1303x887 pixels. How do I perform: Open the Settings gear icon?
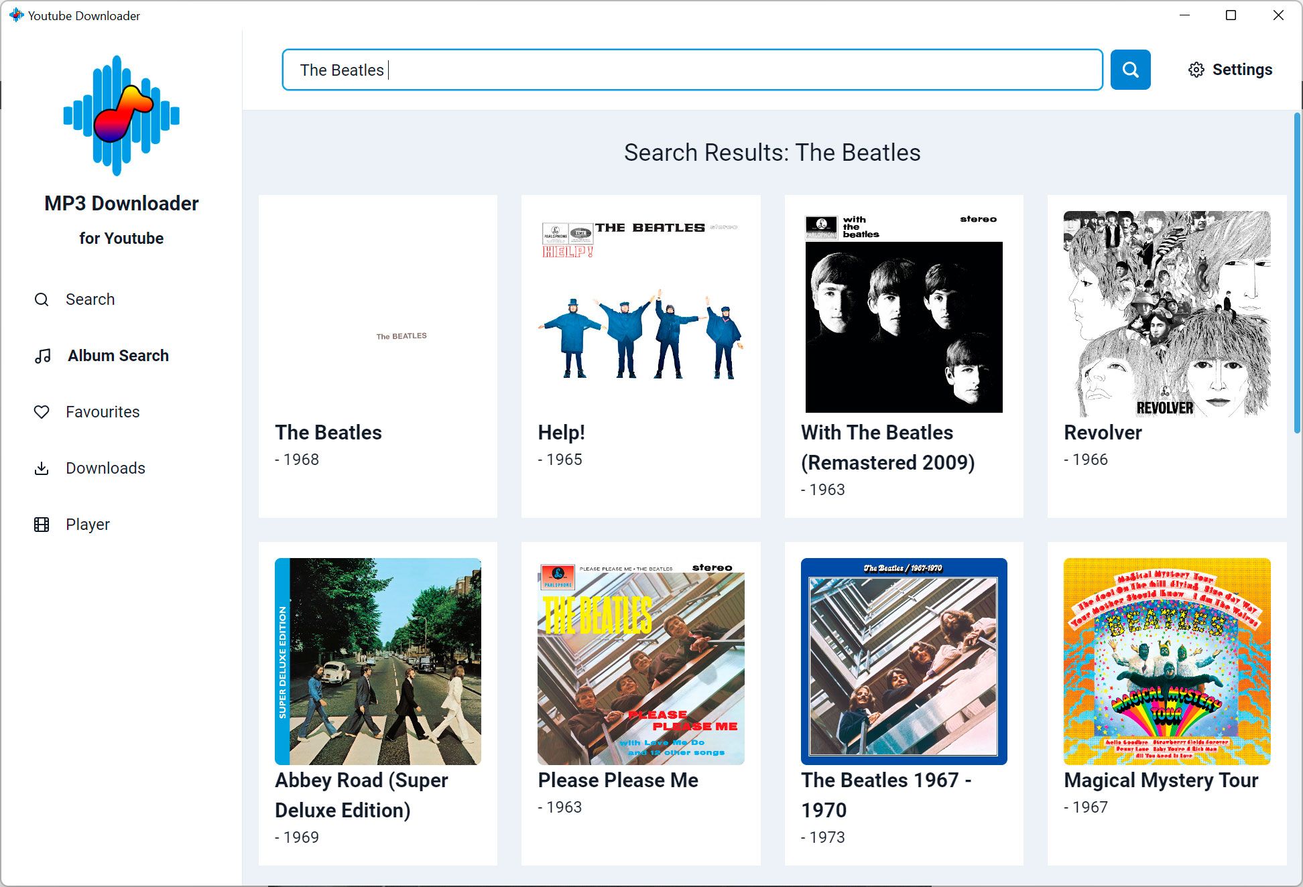coord(1197,69)
